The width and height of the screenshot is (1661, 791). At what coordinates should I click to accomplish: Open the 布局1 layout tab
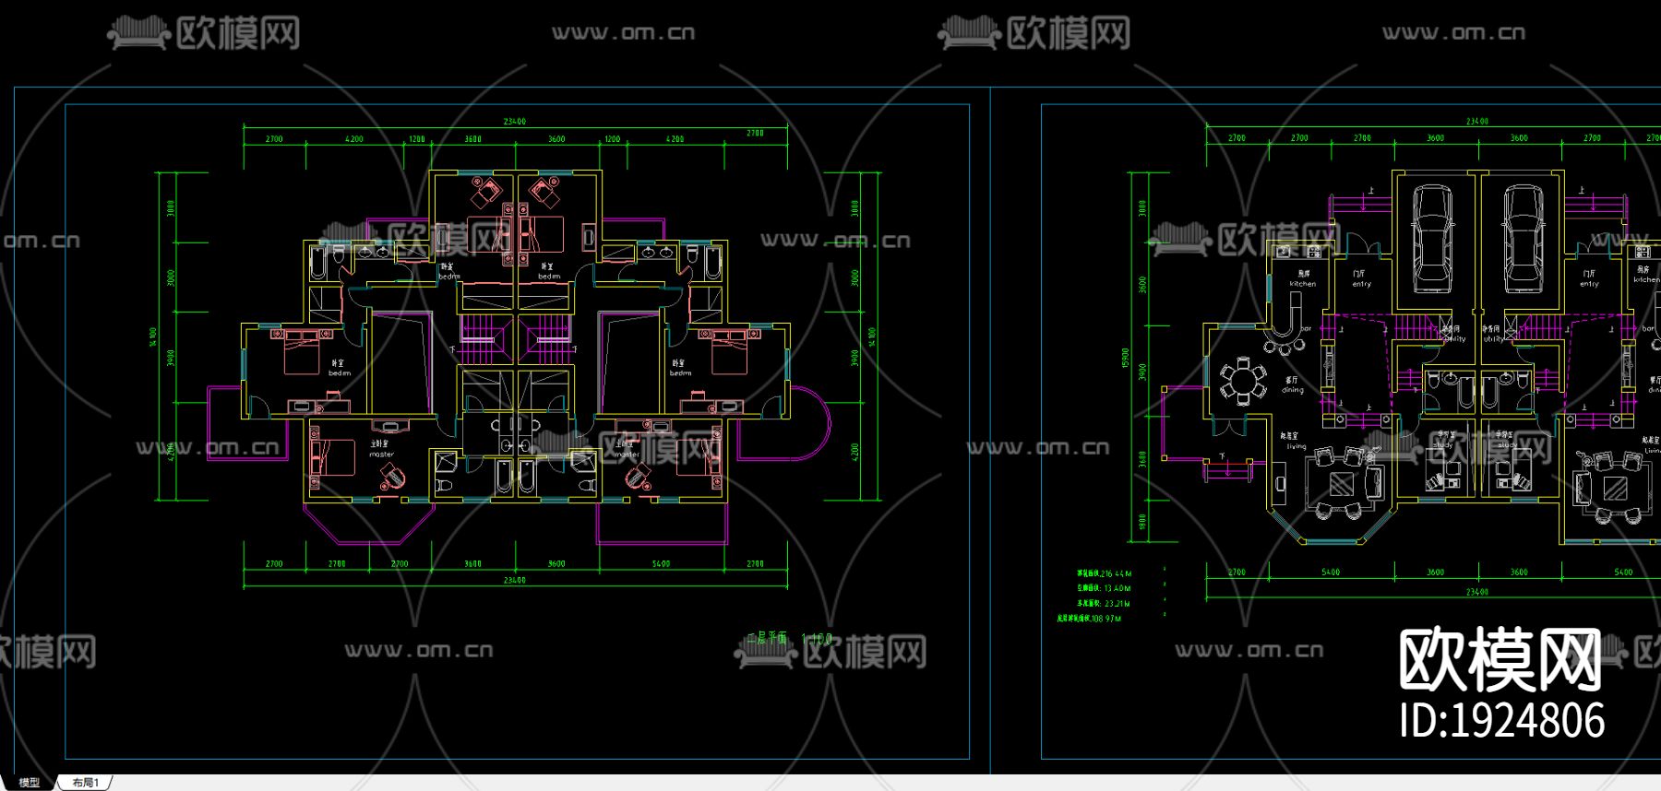coord(85,783)
